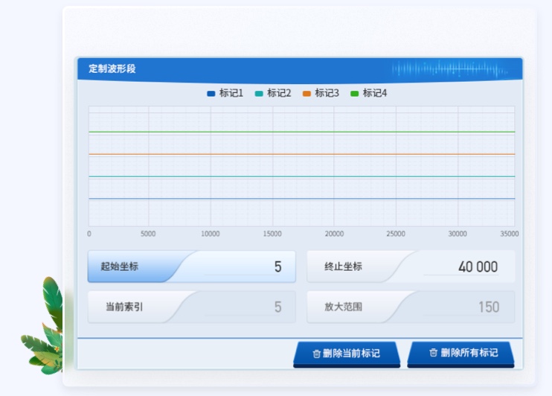Click the 终止坐标 value field showing 40 000
Image resolution: width=552 pixels, height=396 pixels.
point(461,266)
